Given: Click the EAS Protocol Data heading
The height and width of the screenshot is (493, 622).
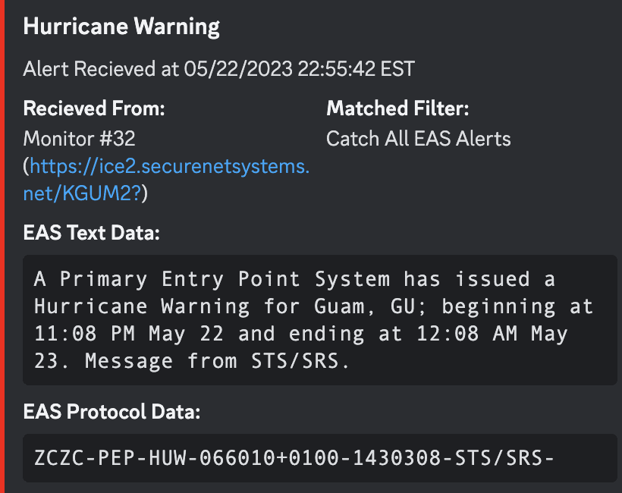Looking at the screenshot, I should point(112,411).
